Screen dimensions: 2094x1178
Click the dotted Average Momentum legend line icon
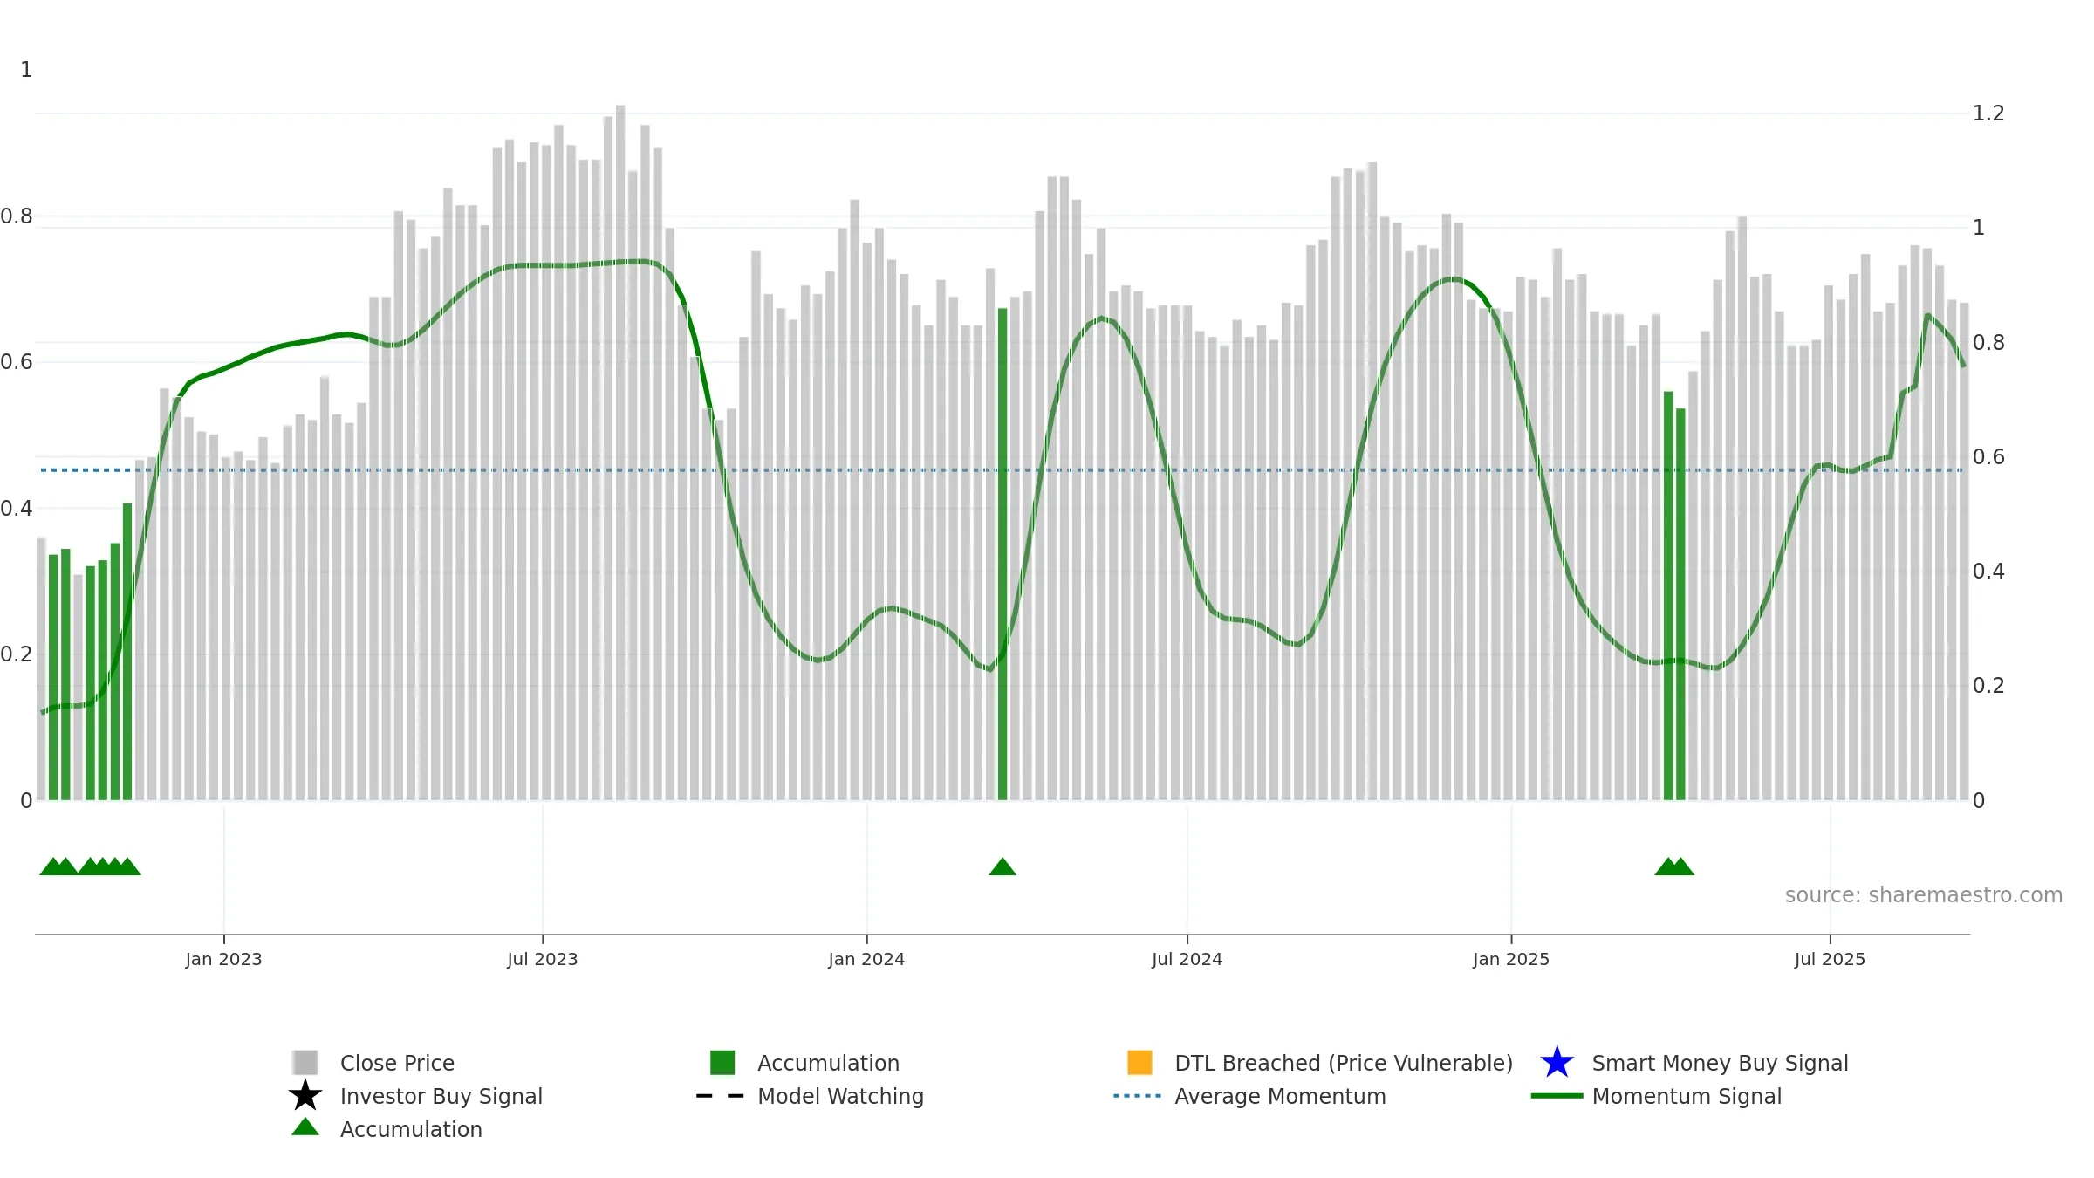(x=1138, y=1096)
